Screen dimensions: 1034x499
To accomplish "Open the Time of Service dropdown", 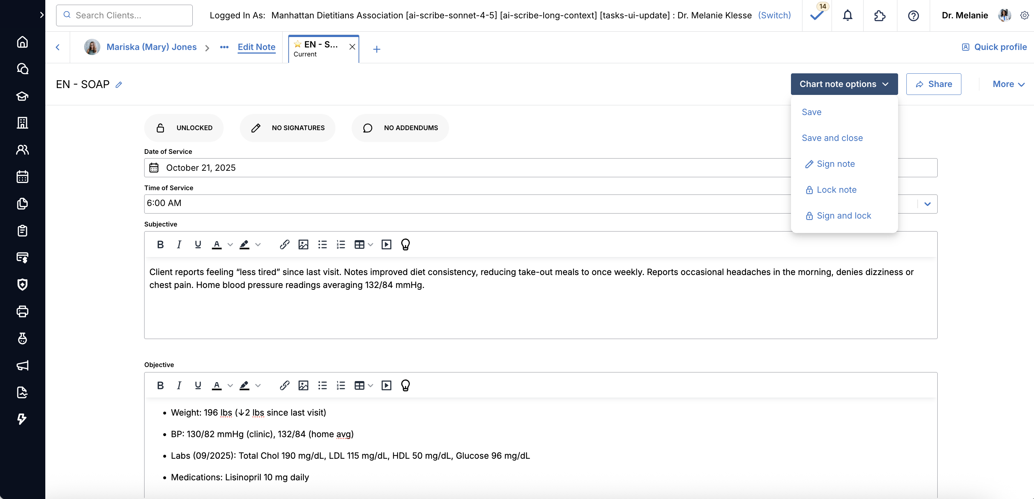I will [x=927, y=204].
